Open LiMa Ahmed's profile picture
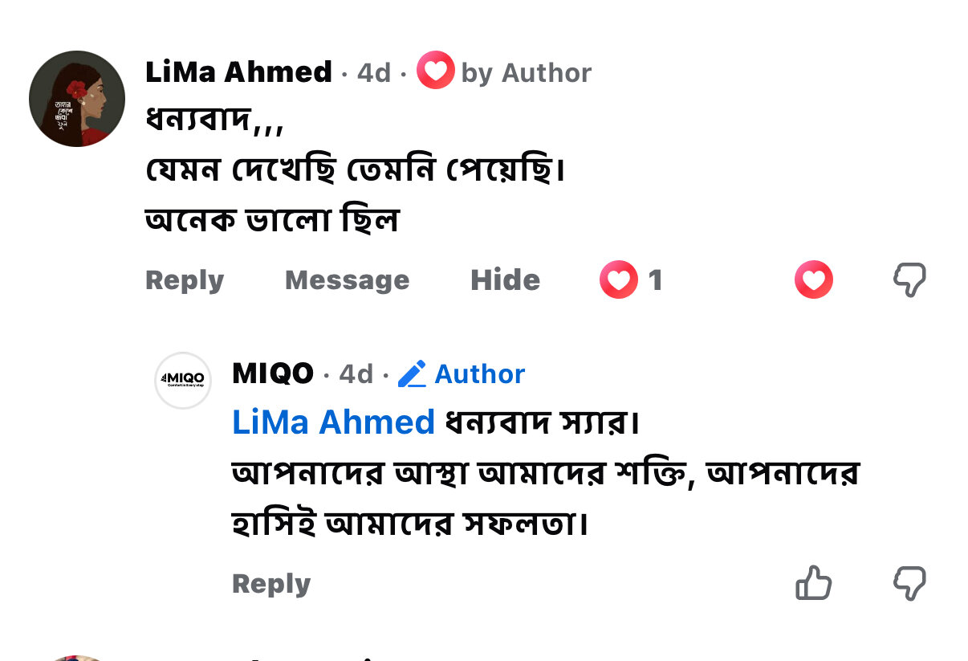The width and height of the screenshot is (968, 661). click(77, 99)
